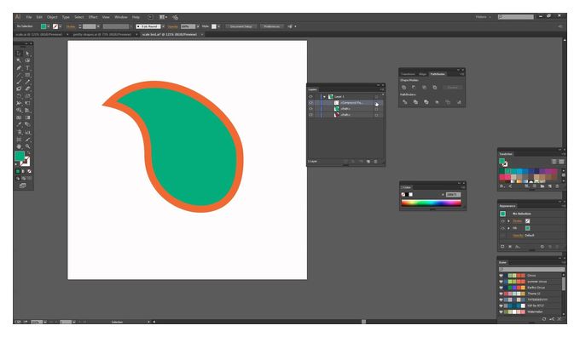
Task: Select the Selection tool in the toolbox
Action: 19,54
